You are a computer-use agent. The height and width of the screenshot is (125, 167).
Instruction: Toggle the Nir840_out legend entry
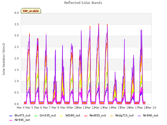pos(148,115)
